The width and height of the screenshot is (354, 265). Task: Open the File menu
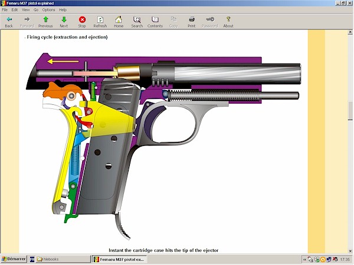click(x=5, y=9)
